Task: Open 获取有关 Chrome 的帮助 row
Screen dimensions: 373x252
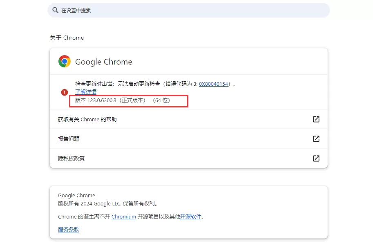Action: tap(189, 119)
